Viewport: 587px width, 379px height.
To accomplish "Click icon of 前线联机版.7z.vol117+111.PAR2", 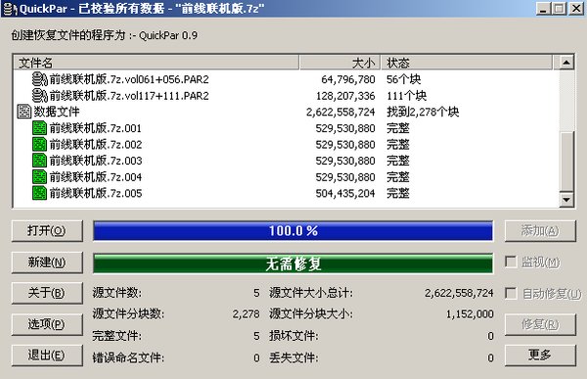I will (39, 96).
